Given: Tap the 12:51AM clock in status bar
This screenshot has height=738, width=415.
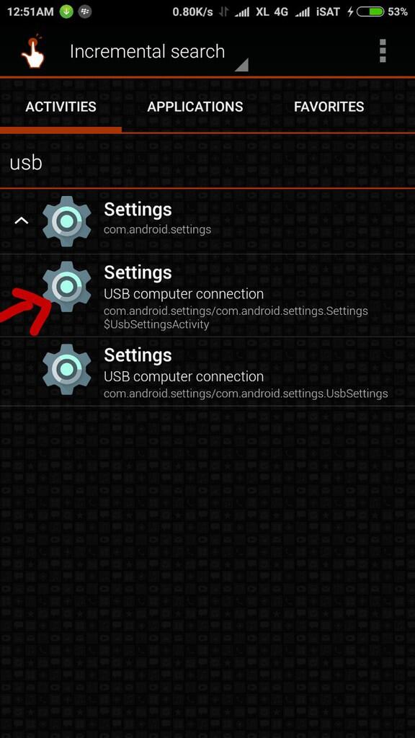Looking at the screenshot, I should pyautogui.click(x=30, y=12).
